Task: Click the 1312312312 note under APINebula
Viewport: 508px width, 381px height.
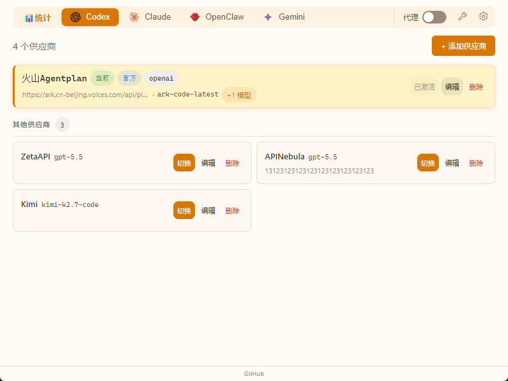Action: click(319, 171)
